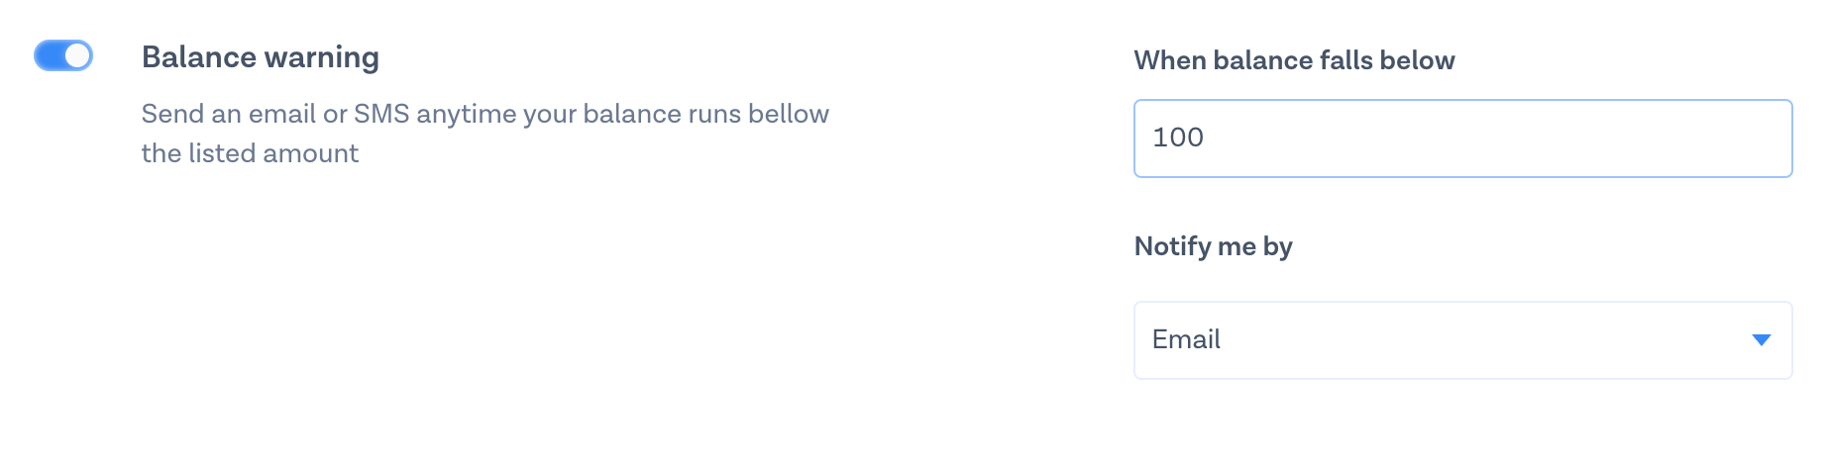
Task: Click 'the listed amount' description text
Action: click(250, 153)
